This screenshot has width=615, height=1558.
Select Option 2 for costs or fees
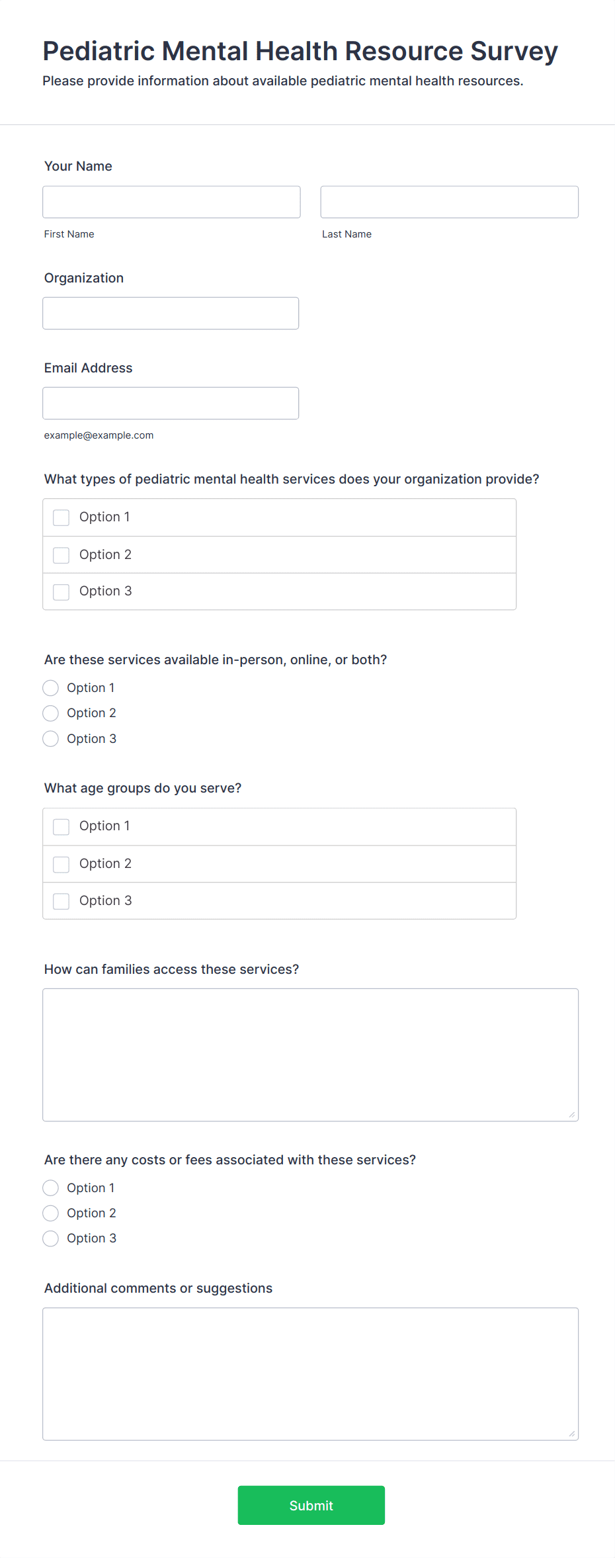(51, 1213)
